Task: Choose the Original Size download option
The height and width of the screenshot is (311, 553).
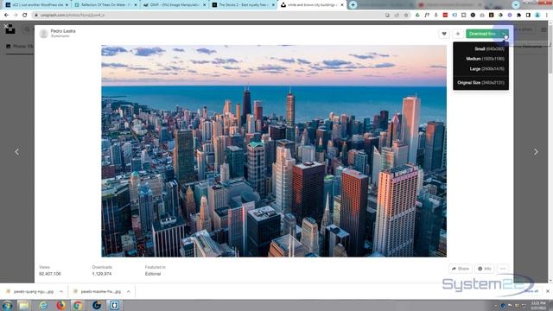Action: 480,83
